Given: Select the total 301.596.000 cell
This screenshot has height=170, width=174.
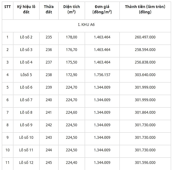Looking at the screenshot, I should pos(145,163).
